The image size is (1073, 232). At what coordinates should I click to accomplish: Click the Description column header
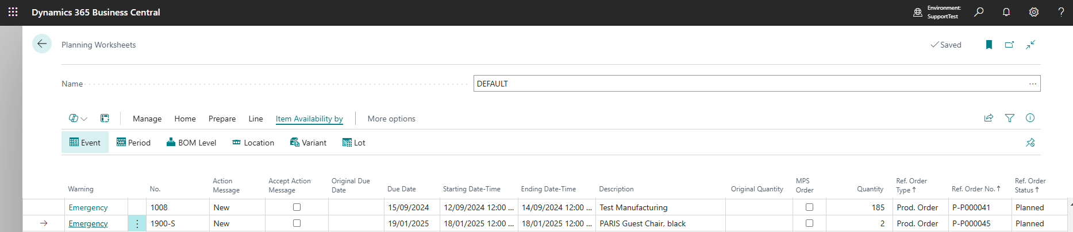pos(616,189)
